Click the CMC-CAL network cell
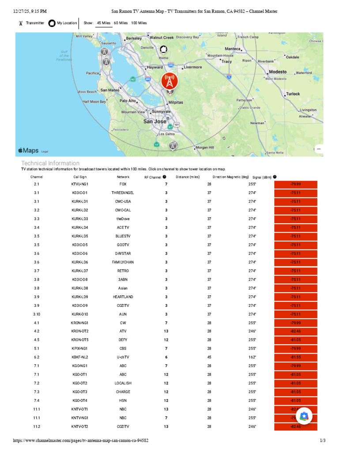 pyautogui.click(x=123, y=210)
